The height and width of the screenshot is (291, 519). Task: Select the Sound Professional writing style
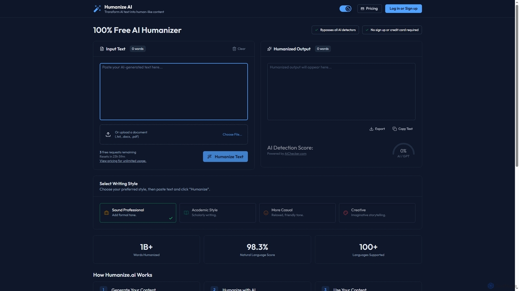tap(138, 213)
